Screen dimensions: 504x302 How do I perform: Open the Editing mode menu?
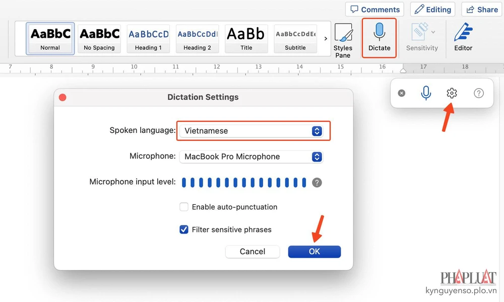pos(432,10)
